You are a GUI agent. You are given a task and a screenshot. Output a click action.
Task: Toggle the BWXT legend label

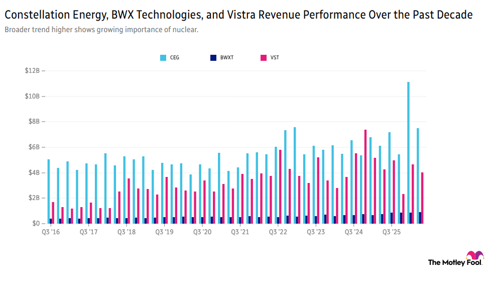click(227, 58)
